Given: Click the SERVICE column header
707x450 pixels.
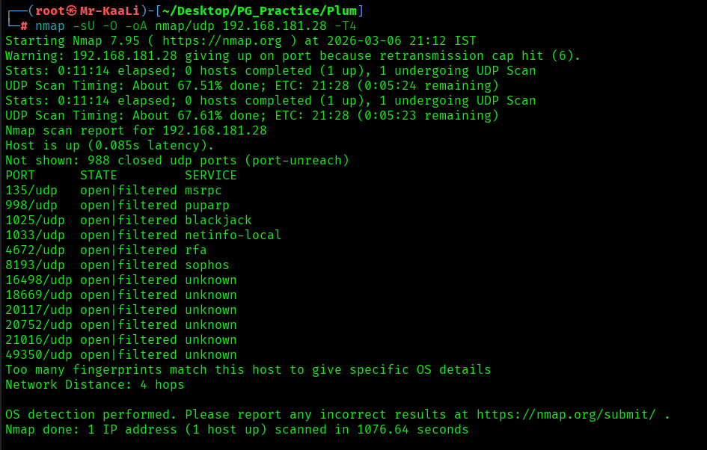Looking at the screenshot, I should tap(210, 176).
